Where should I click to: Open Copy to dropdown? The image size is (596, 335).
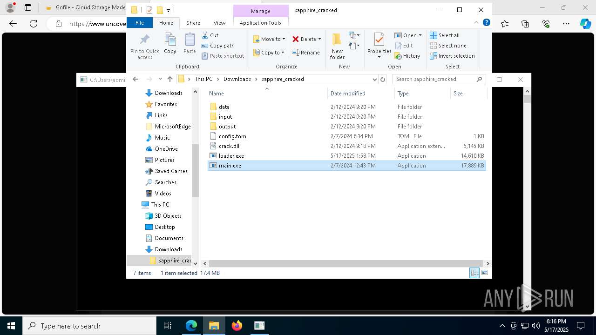point(269,53)
